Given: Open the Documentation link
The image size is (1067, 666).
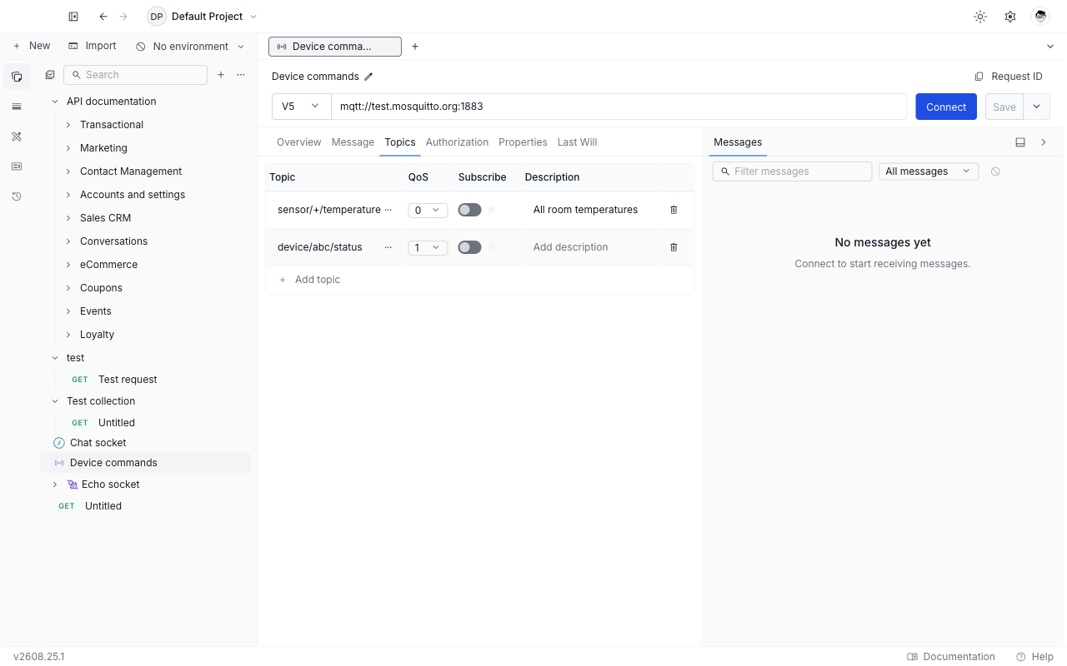Looking at the screenshot, I should click(951, 657).
